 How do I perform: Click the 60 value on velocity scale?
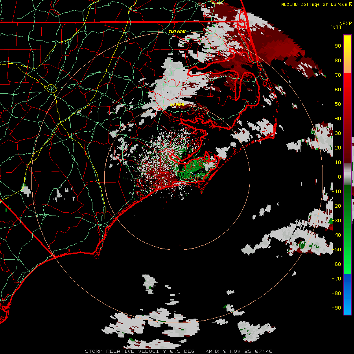338,89
